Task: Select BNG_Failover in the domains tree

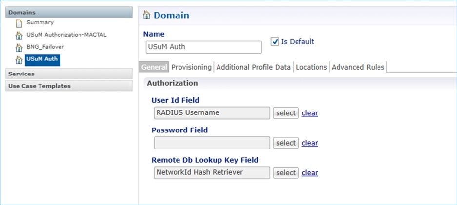Action: click(x=45, y=47)
